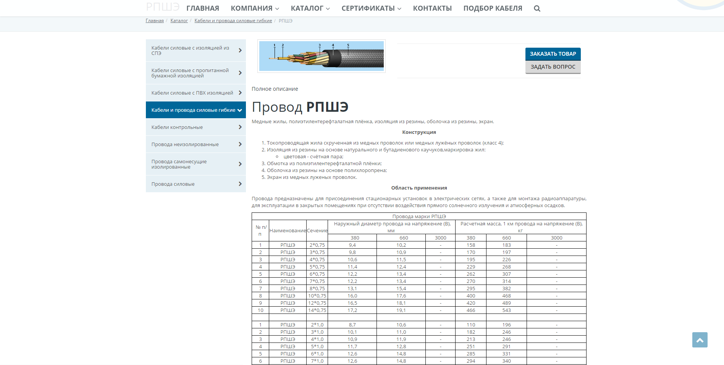Open the КАТАЛОГ dropdown menu
The width and height of the screenshot is (724, 365).
(x=310, y=8)
